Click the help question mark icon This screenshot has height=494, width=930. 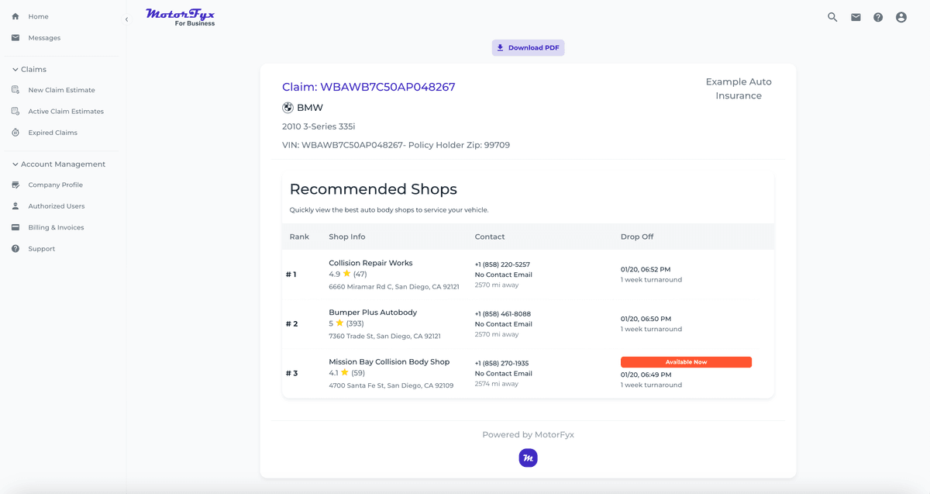(x=878, y=17)
